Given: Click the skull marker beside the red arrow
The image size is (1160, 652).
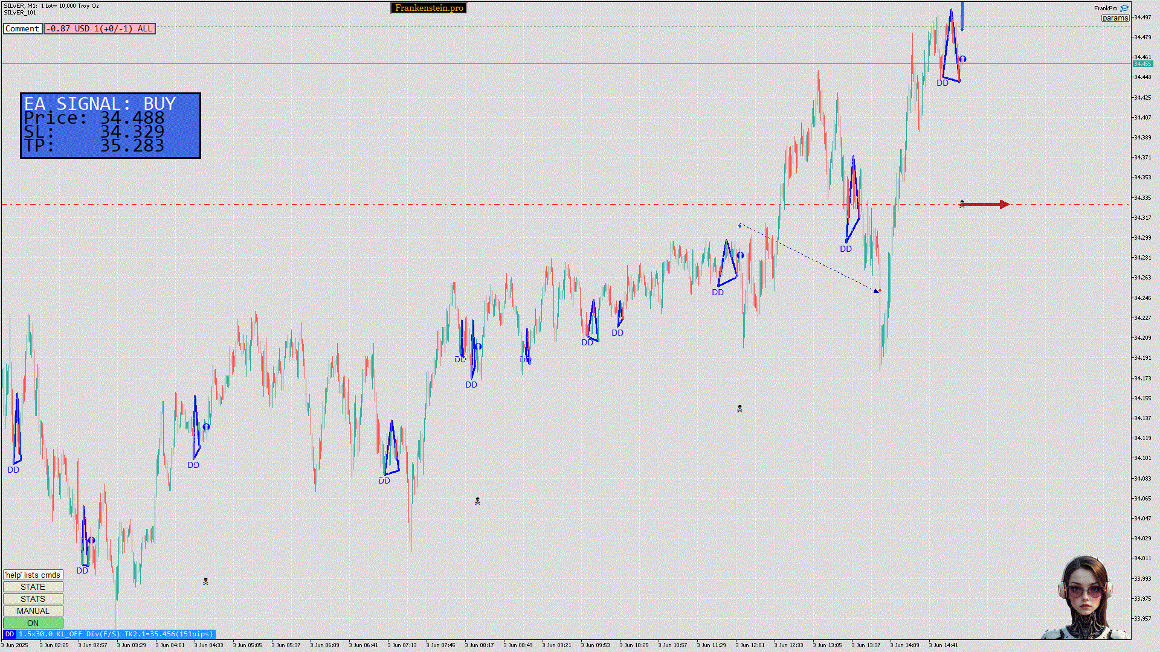Looking at the screenshot, I should pyautogui.click(x=962, y=204).
